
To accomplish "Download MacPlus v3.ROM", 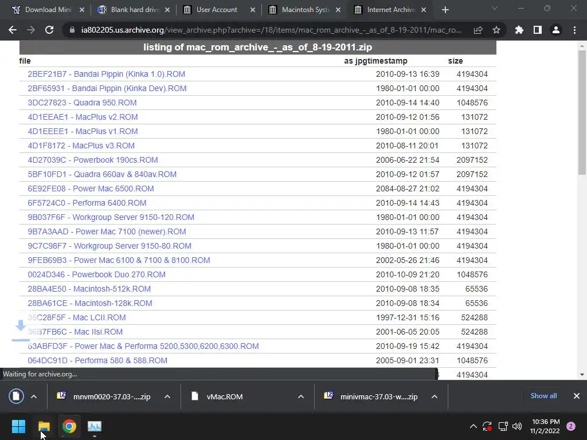I will click(x=81, y=146).
